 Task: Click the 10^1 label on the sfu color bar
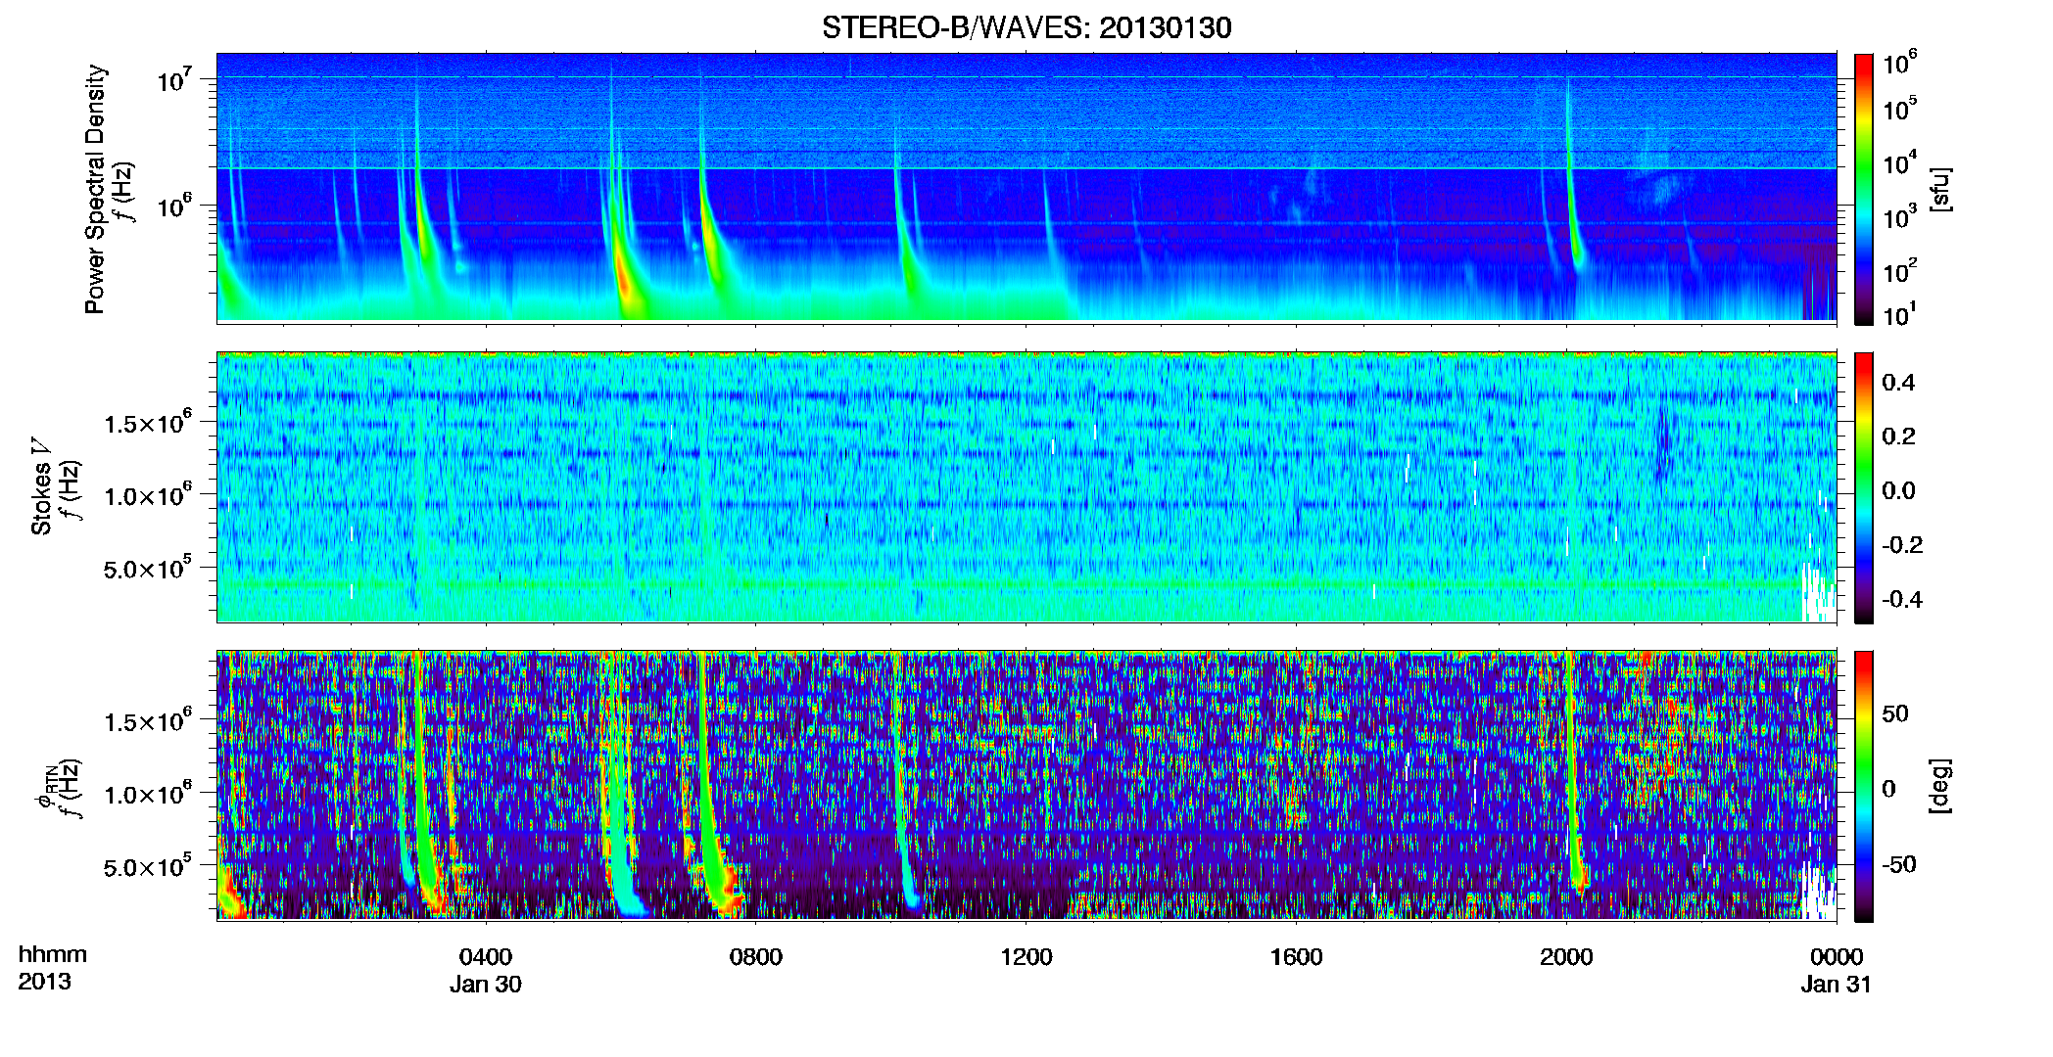coord(1900,315)
